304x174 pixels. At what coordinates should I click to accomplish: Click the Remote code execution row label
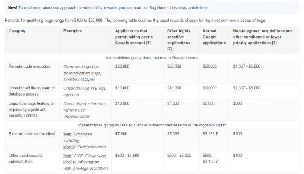point(29,66)
